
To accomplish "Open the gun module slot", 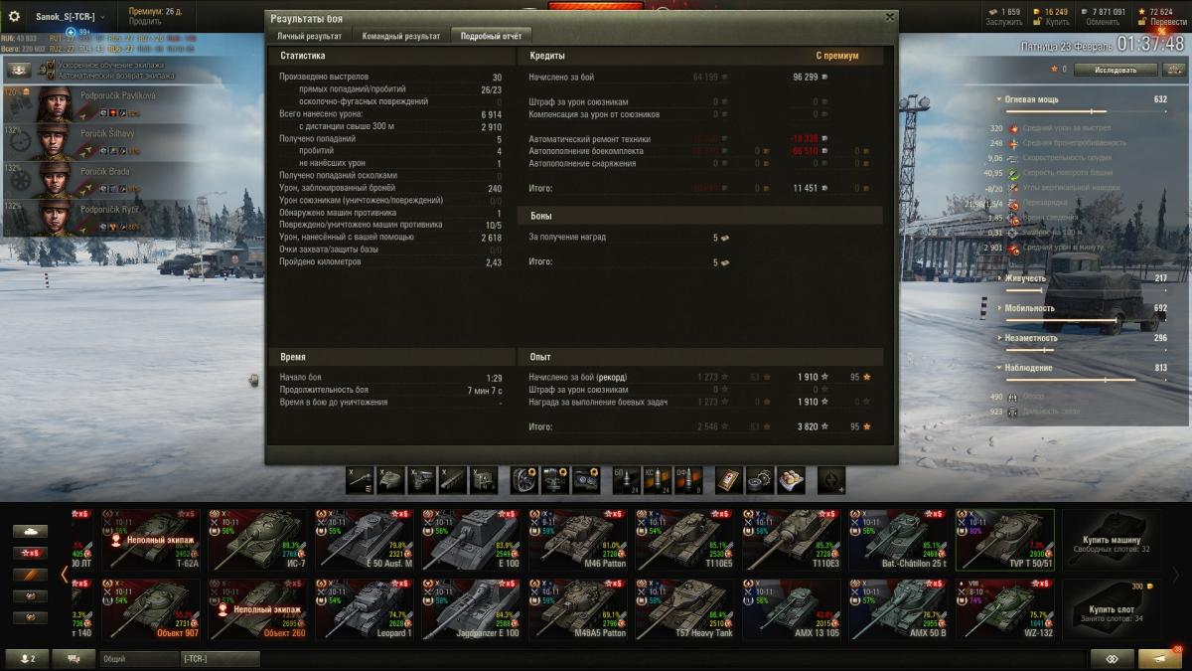I will click(360, 479).
